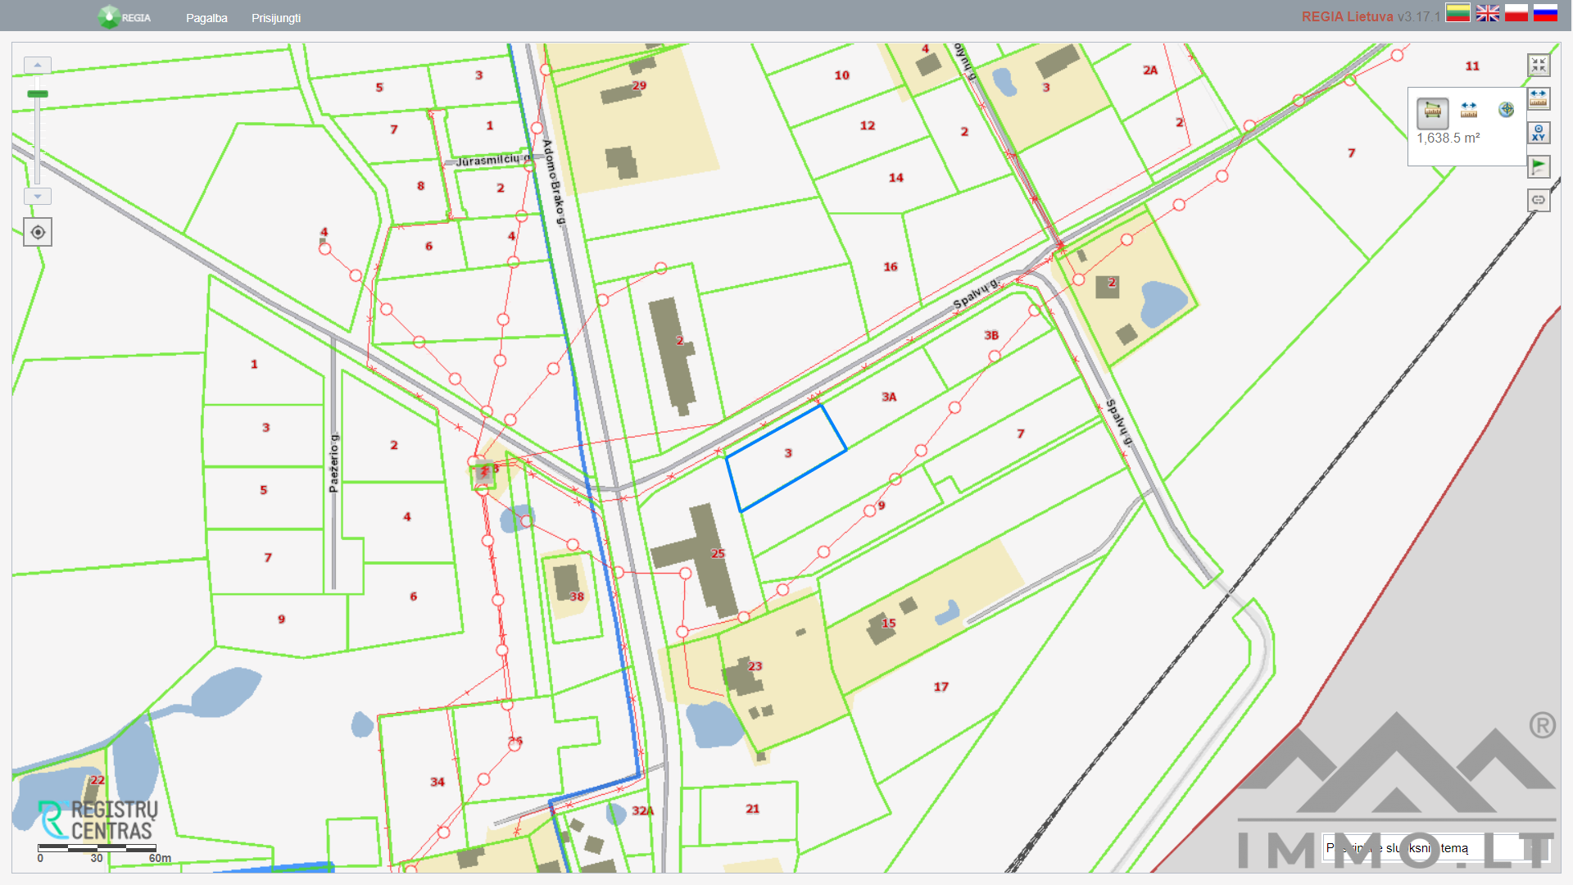The image size is (1573, 885).
Task: Open the XY coordinates tool
Action: (x=1539, y=133)
